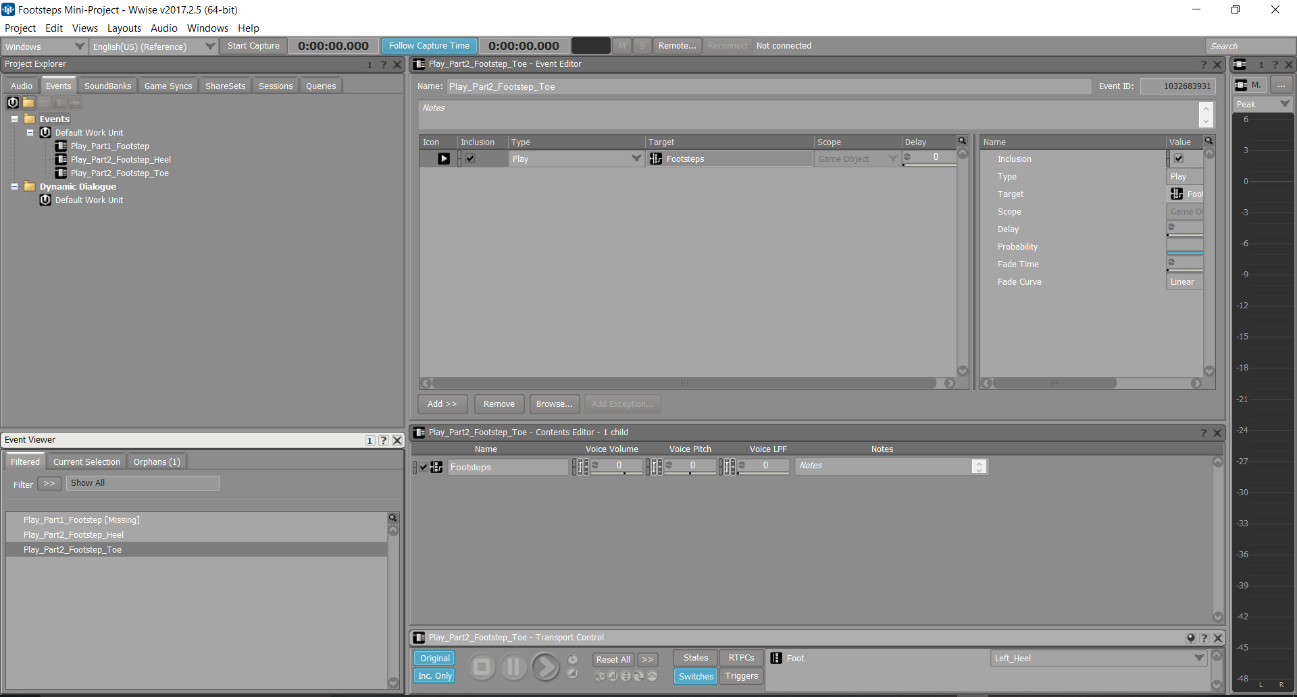This screenshot has width=1297, height=697.
Task: Toggle the Footsteps inclusion checkbox in Contents Editor
Action: [424, 467]
